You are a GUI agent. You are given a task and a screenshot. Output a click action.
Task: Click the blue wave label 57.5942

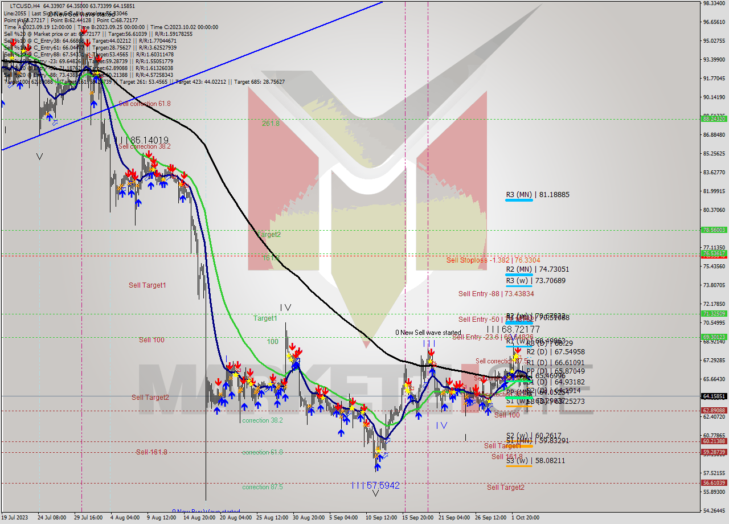pos(383,485)
